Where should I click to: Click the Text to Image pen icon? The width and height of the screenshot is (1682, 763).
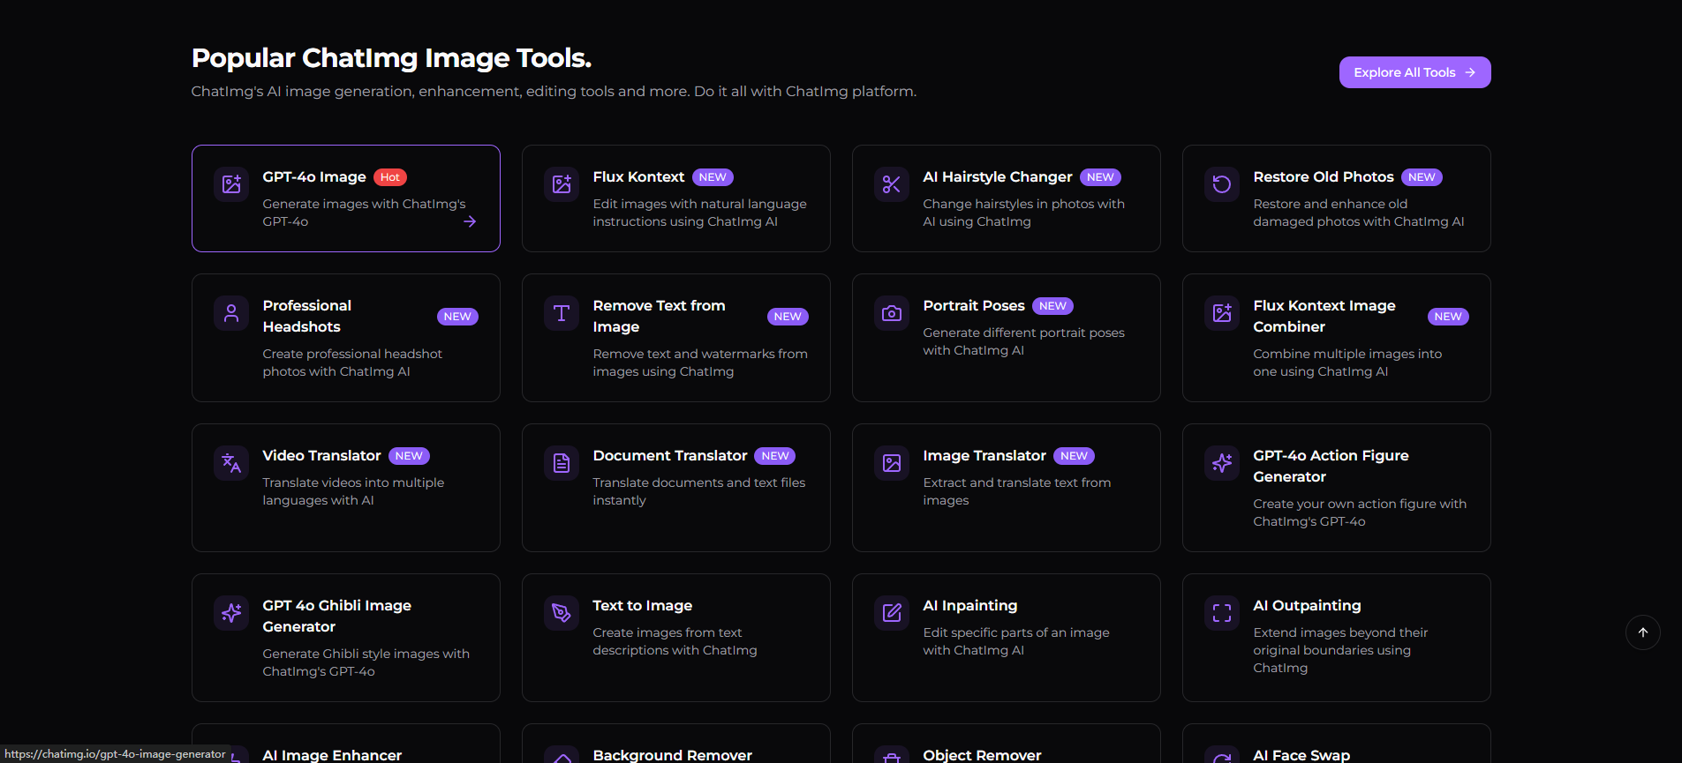coord(562,613)
